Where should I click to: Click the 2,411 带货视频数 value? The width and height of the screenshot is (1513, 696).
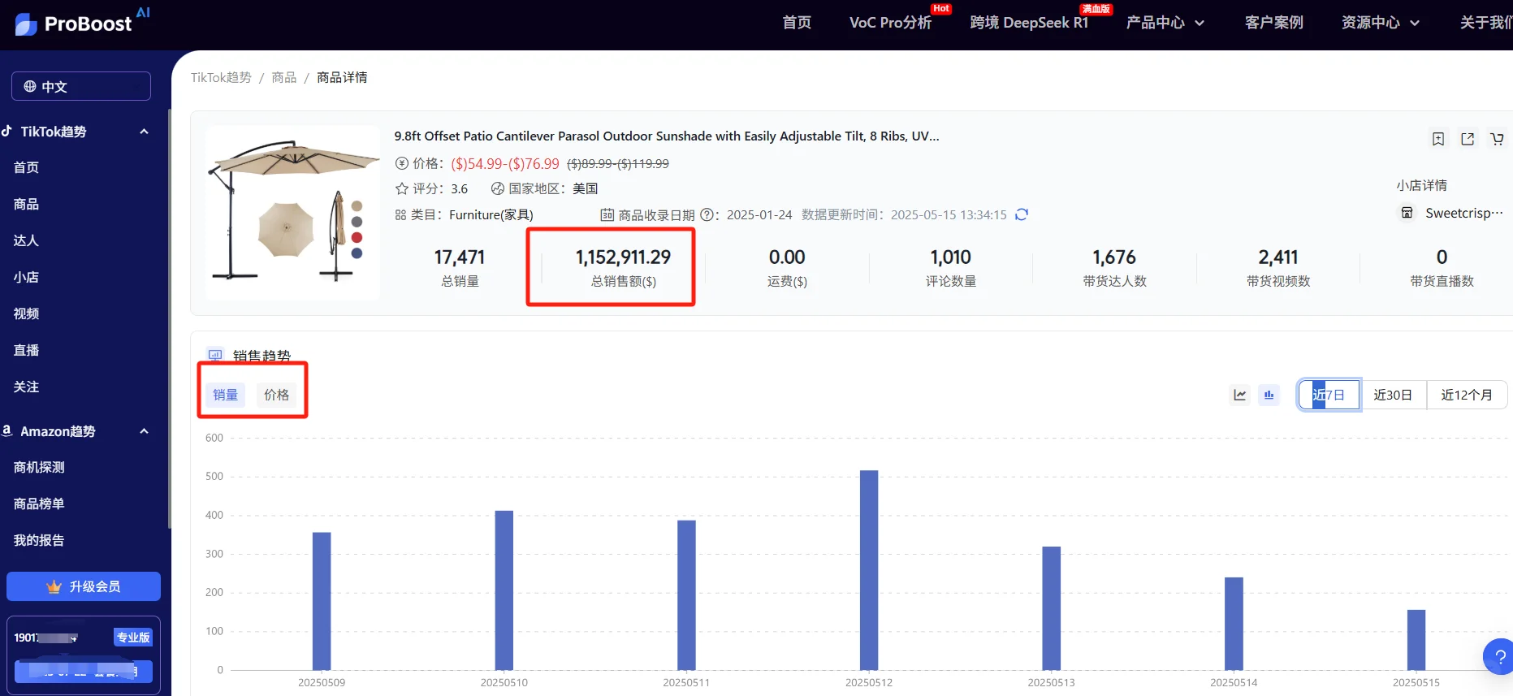pyautogui.click(x=1278, y=257)
